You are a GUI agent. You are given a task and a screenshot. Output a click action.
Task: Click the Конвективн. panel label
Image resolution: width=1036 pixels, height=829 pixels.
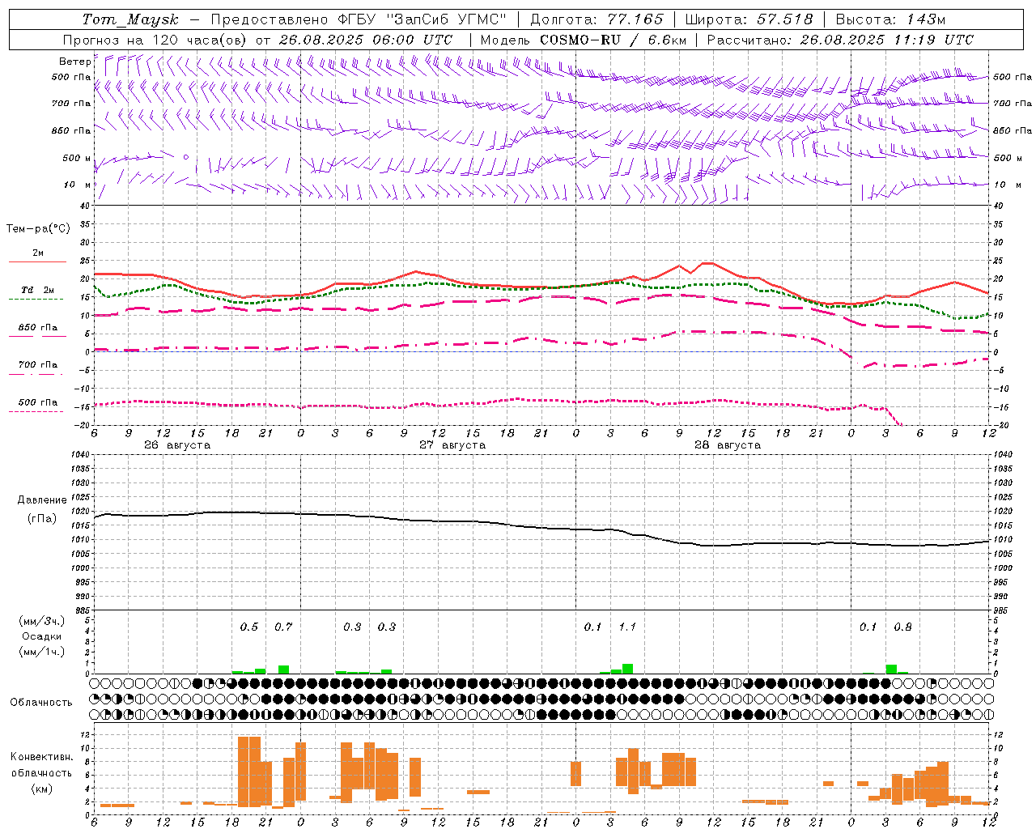pyautogui.click(x=41, y=757)
